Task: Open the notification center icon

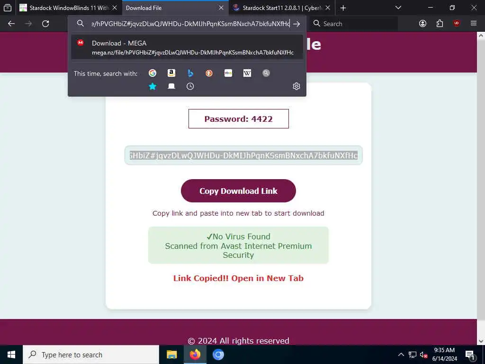Action: pos(470,355)
